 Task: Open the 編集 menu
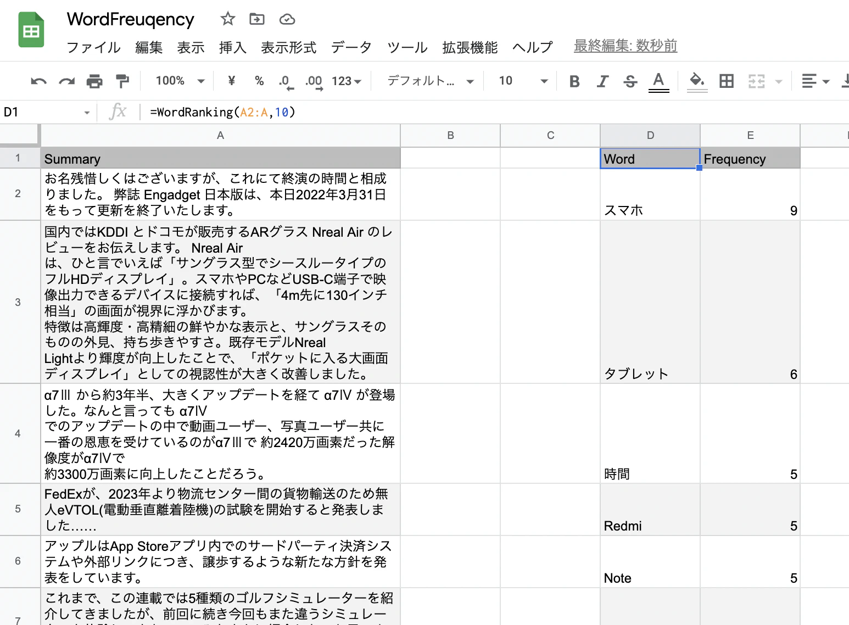point(149,47)
